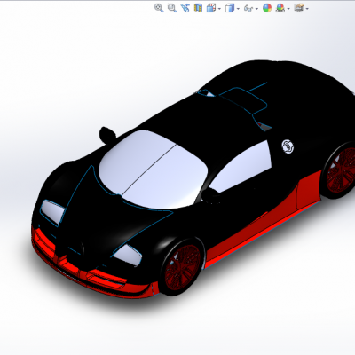The image size is (355, 355).
Task: Select the car's front windshield surface
Action: point(154,170)
